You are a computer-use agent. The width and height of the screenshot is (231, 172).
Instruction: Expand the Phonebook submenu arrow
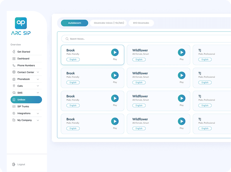(38, 79)
